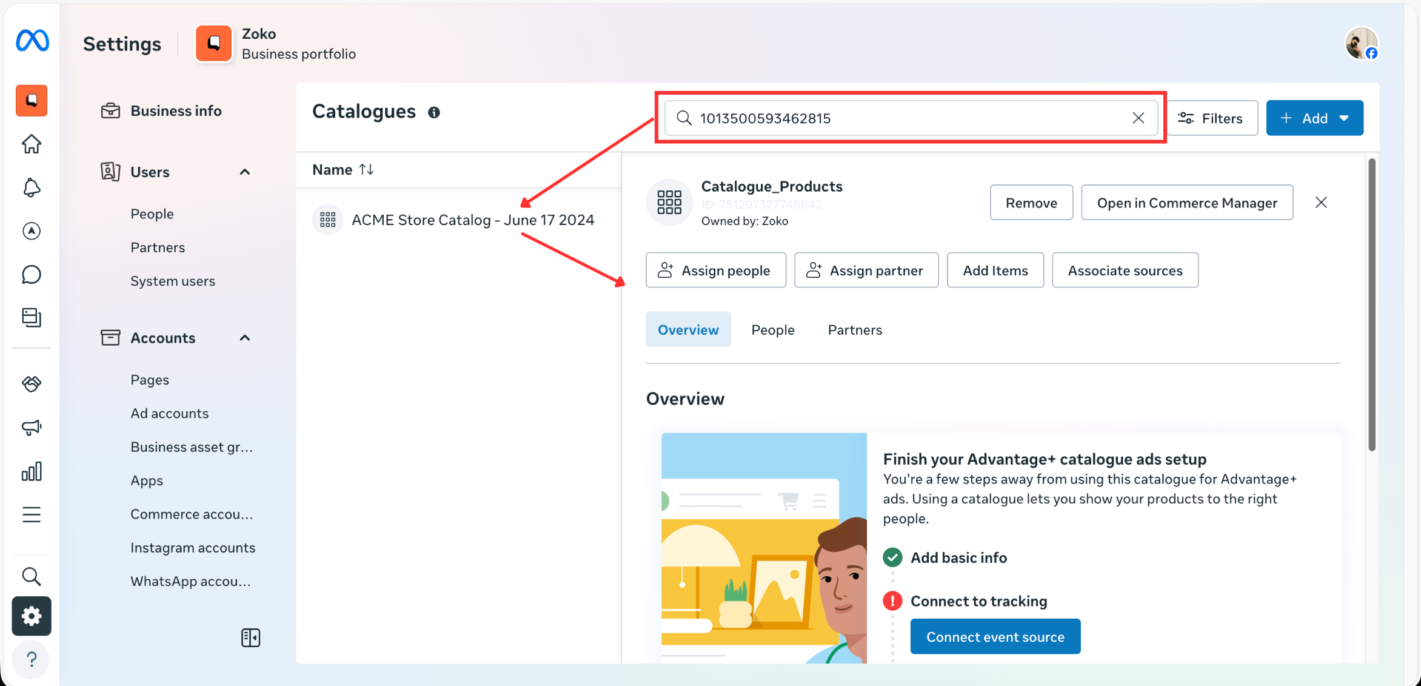This screenshot has width=1421, height=686.
Task: Click Connect event source button
Action: tap(995, 637)
